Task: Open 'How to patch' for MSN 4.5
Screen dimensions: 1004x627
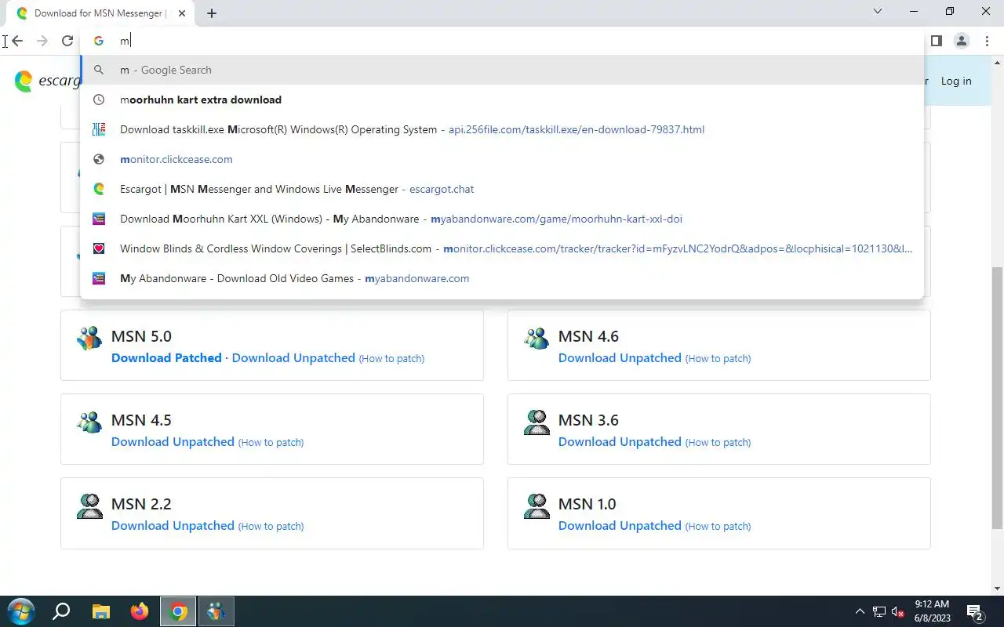Action: click(271, 442)
